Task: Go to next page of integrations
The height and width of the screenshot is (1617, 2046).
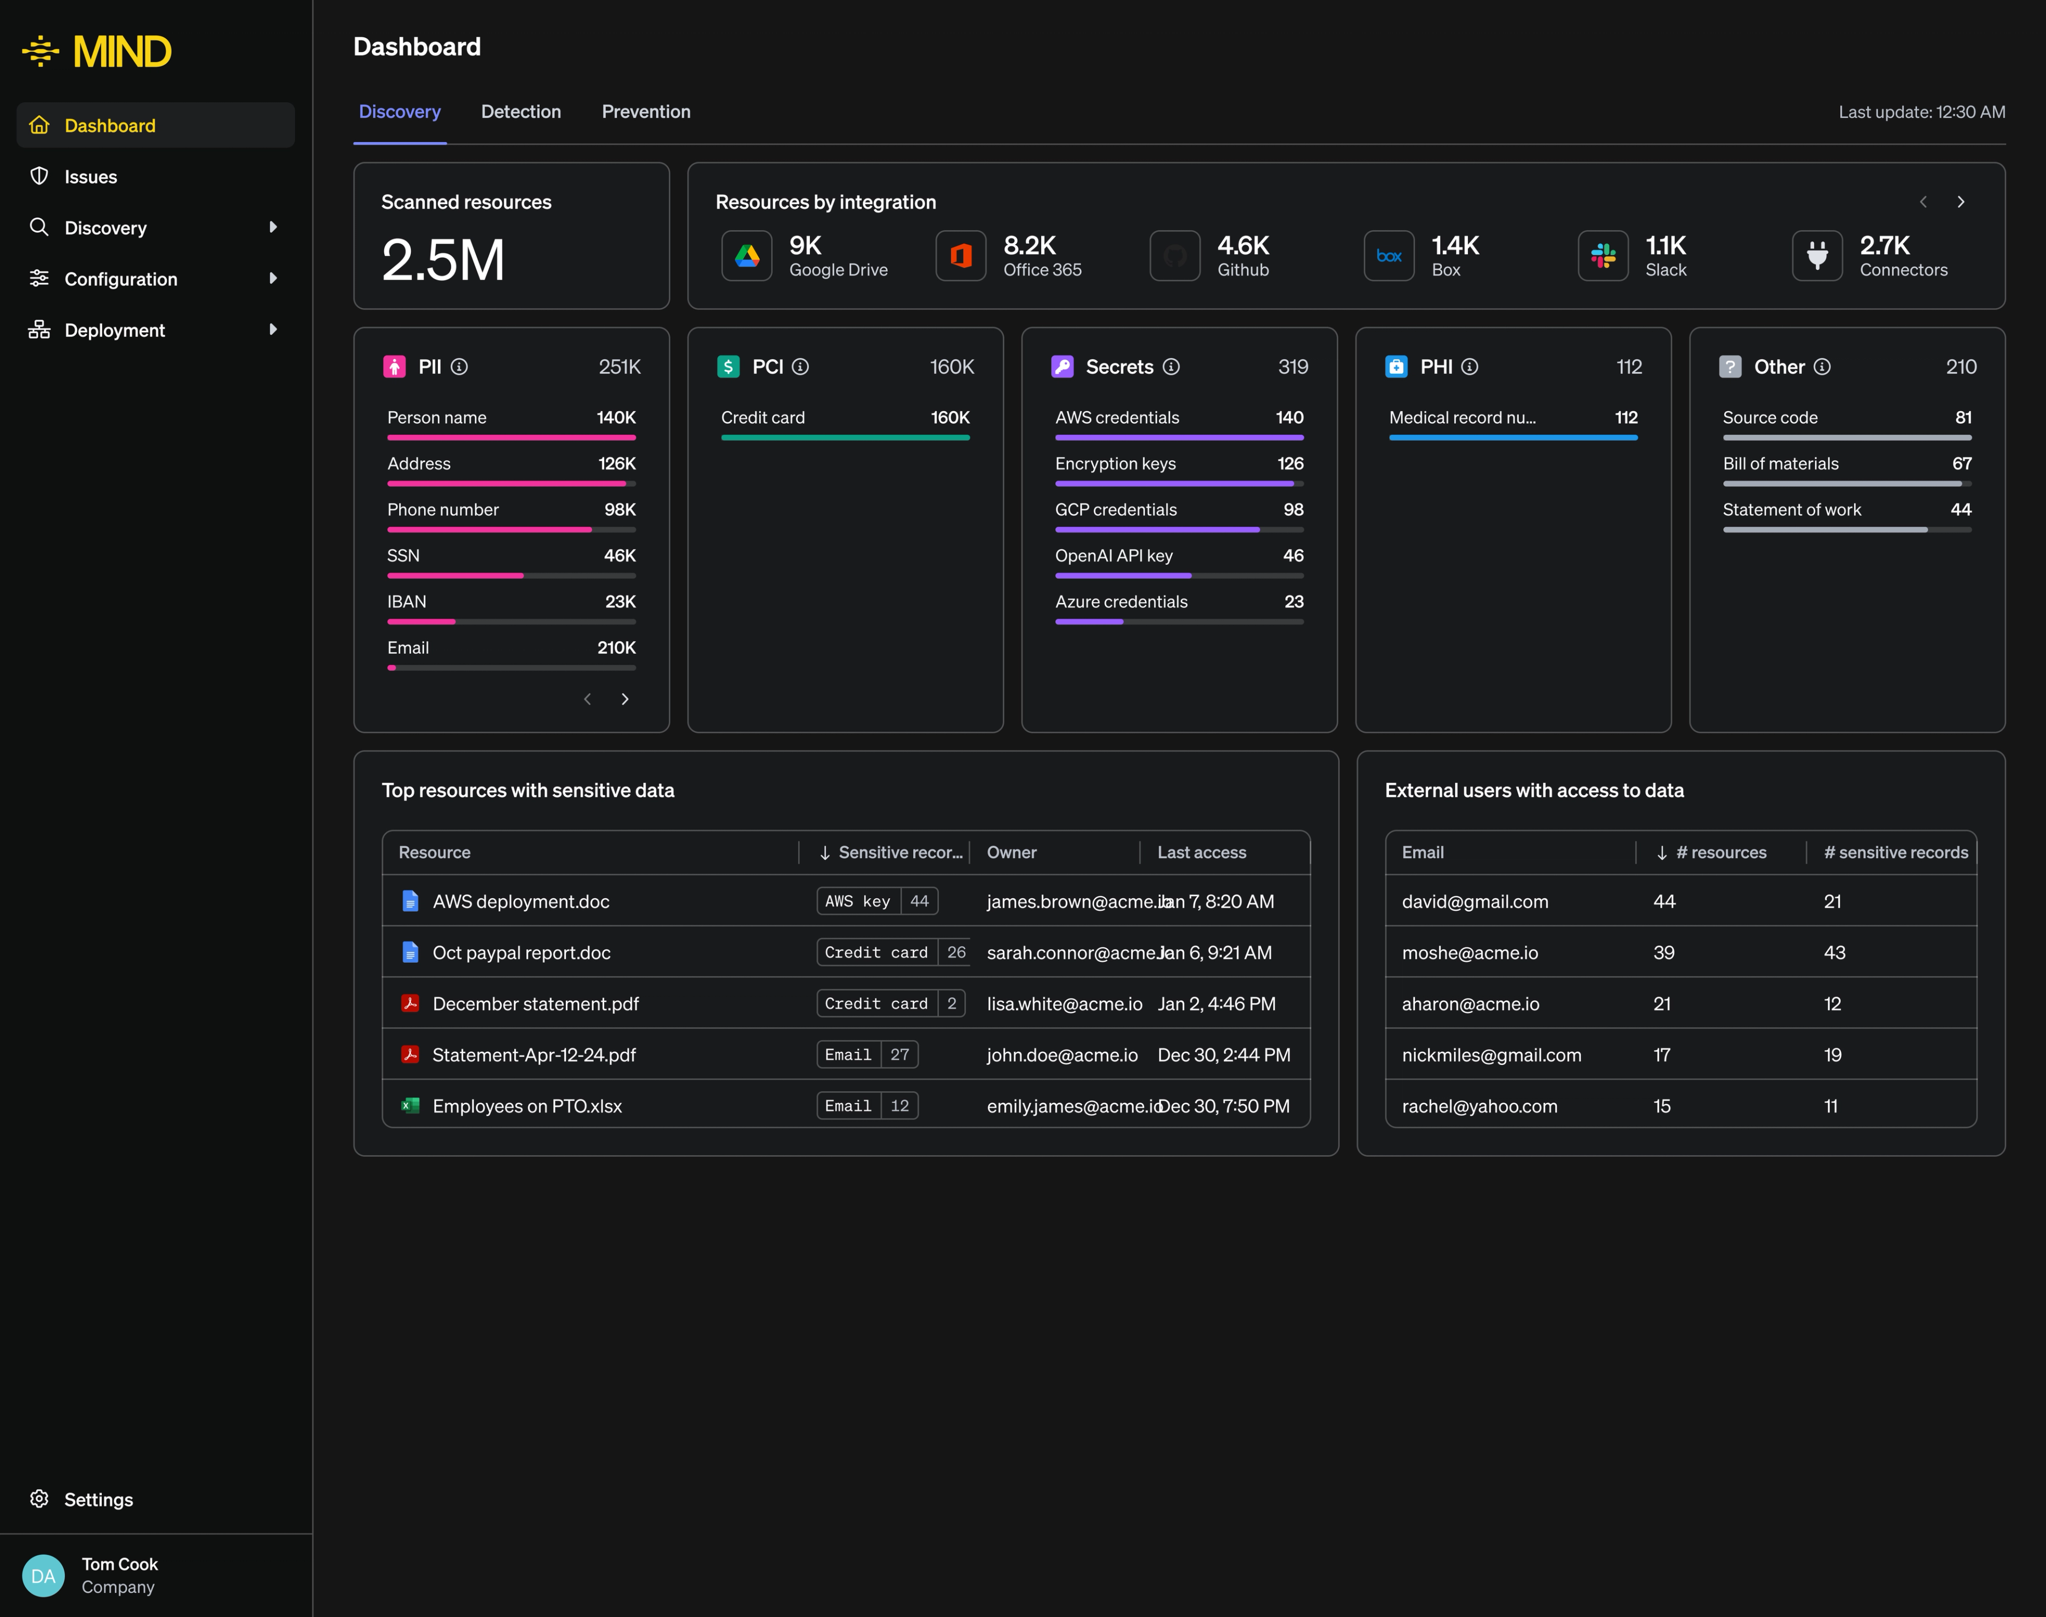Action: (x=1960, y=201)
